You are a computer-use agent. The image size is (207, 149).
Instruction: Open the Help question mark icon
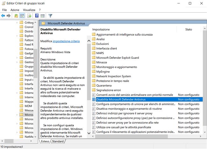(37, 16)
